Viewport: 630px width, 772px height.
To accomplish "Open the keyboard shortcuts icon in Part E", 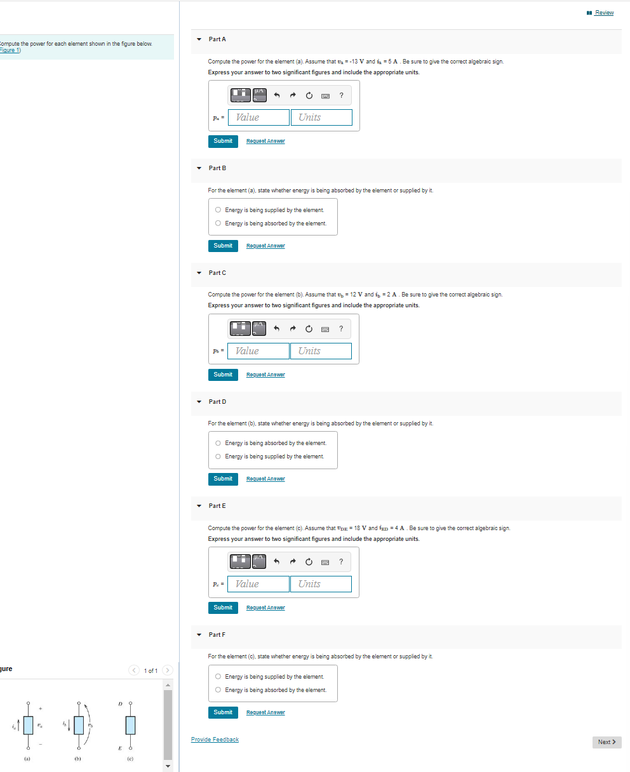I will pyautogui.click(x=325, y=561).
